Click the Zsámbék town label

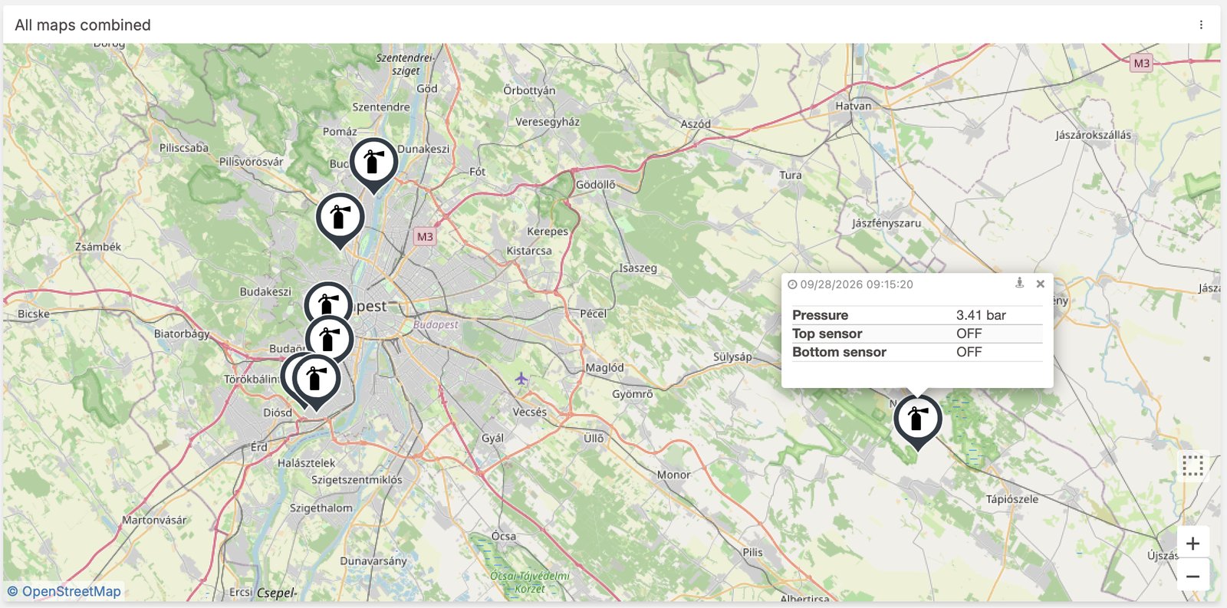click(x=98, y=246)
